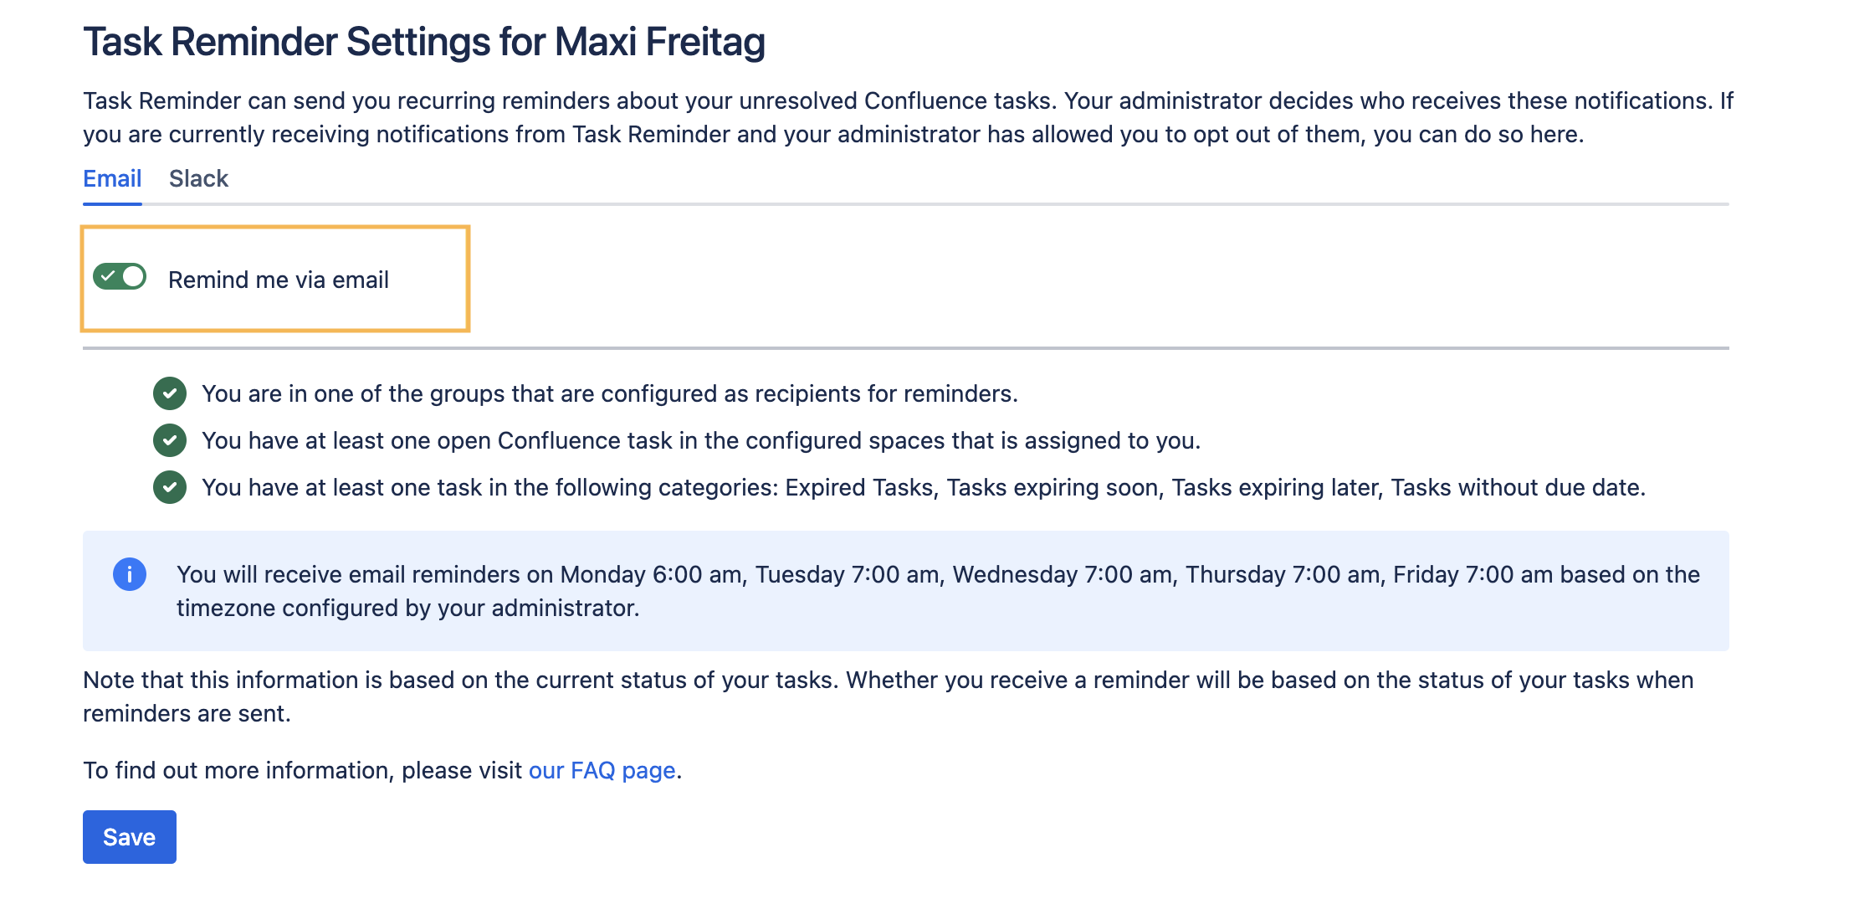Click the checkmark inside the green email toggle
The image size is (1849, 904).
(109, 276)
